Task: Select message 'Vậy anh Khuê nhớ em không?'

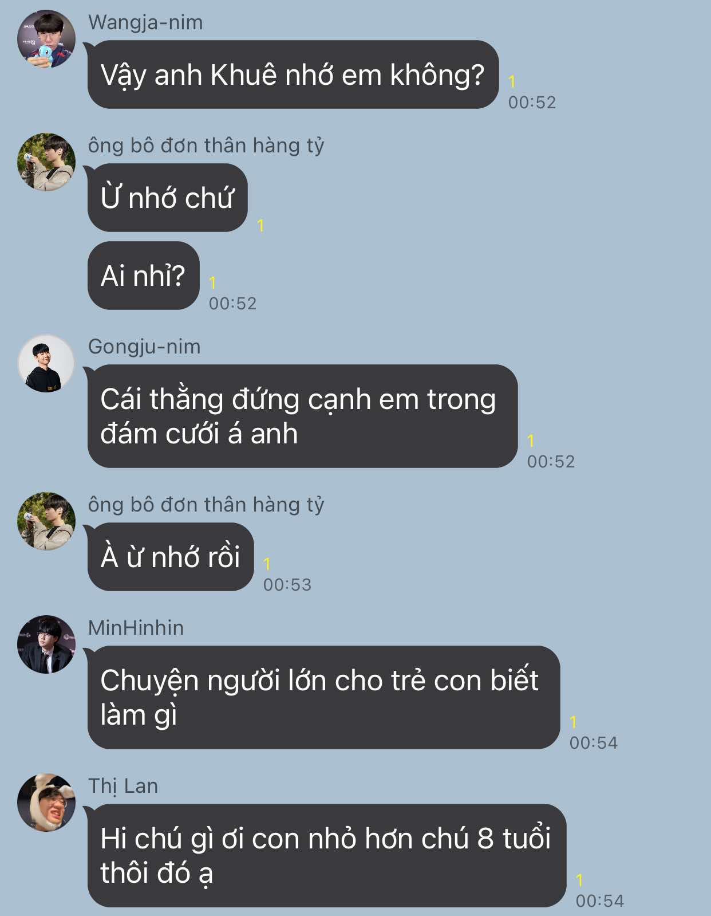Action: (293, 74)
